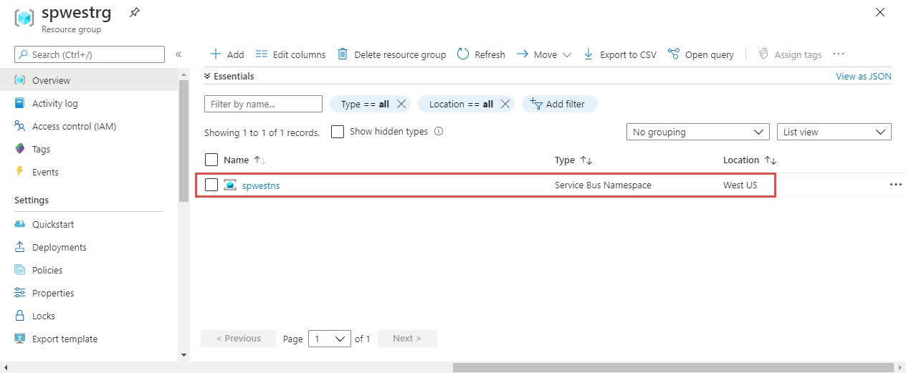Click the spwestns Service Bus icon
The image size is (906, 373).
pyautogui.click(x=230, y=185)
